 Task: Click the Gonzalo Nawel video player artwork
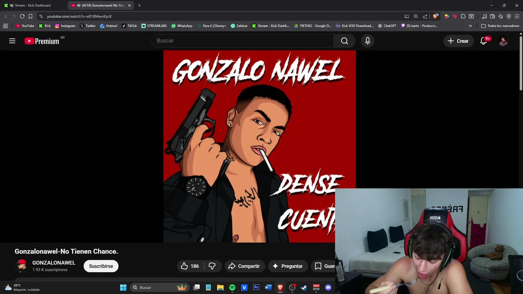tap(259, 146)
